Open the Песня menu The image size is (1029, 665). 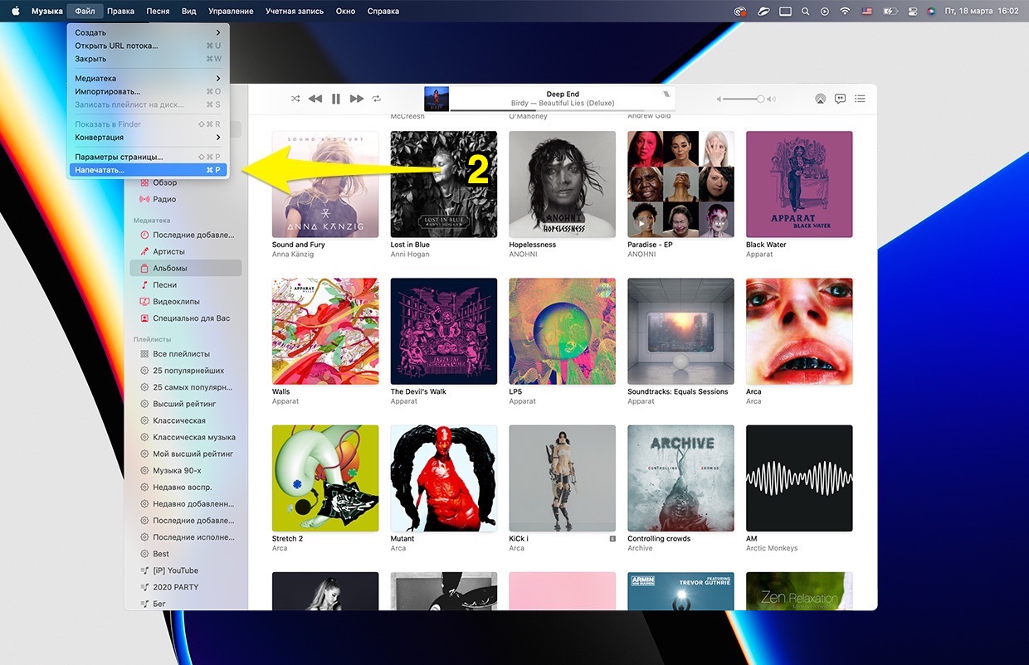(158, 11)
